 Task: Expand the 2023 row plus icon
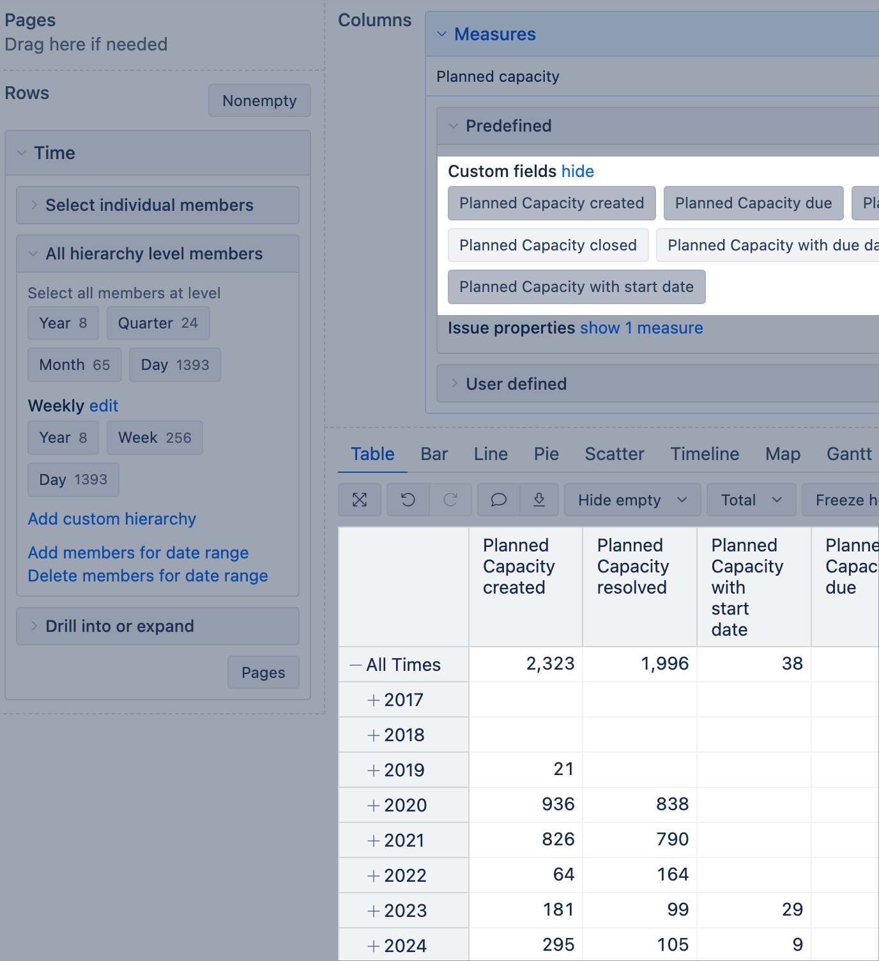pyautogui.click(x=374, y=911)
